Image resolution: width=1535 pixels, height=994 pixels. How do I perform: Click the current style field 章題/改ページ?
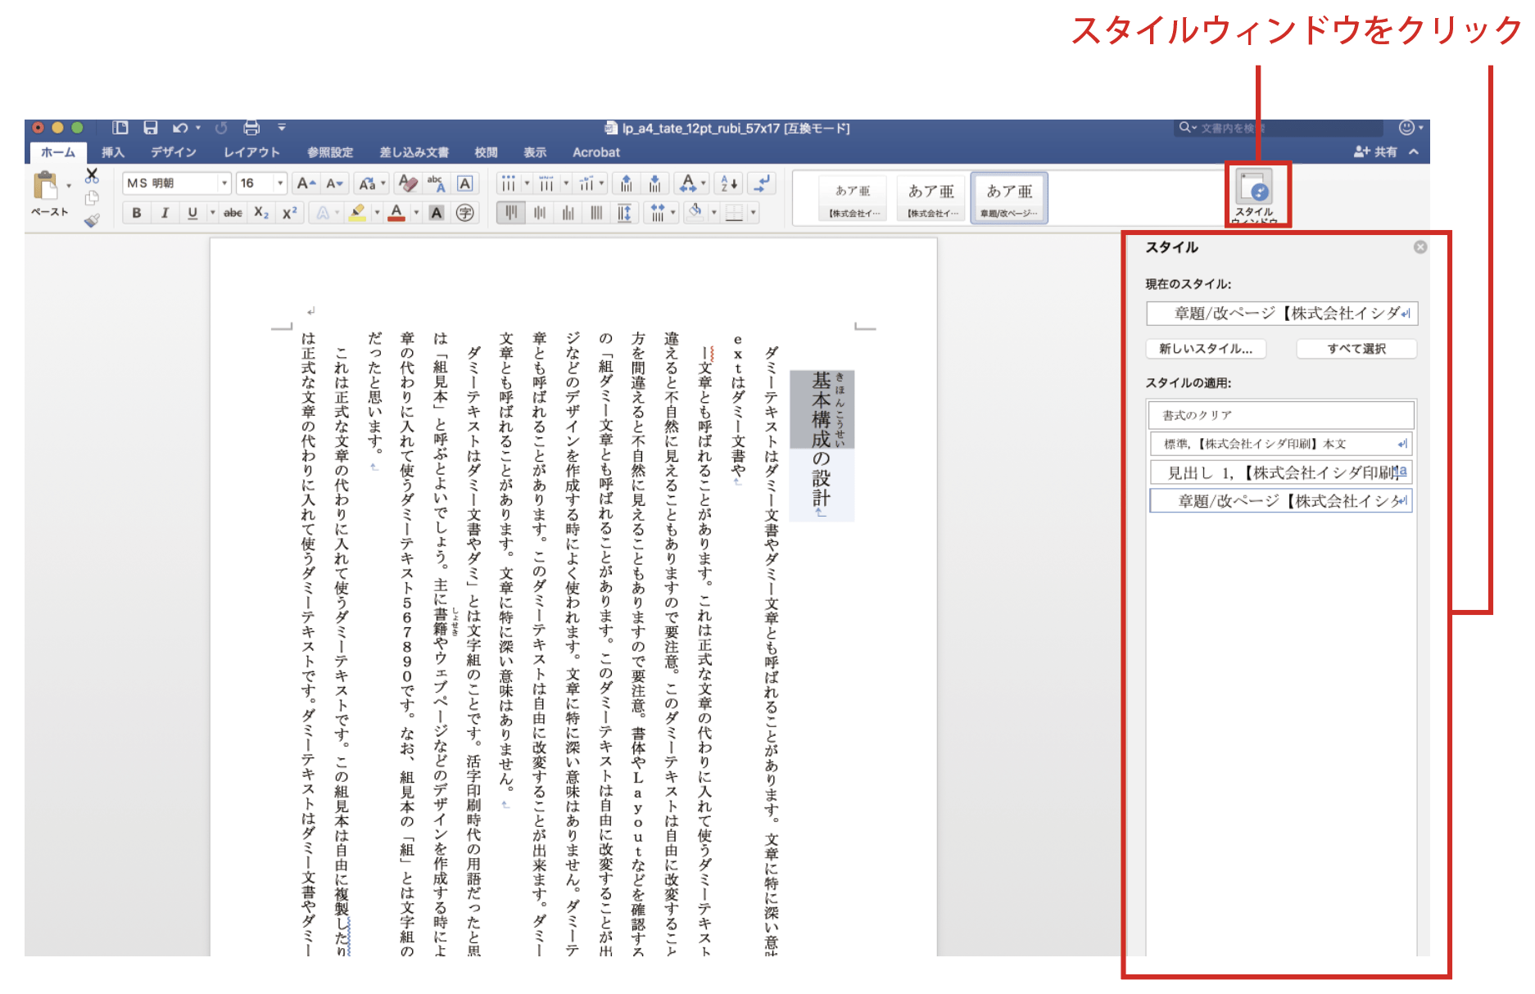tap(1282, 314)
